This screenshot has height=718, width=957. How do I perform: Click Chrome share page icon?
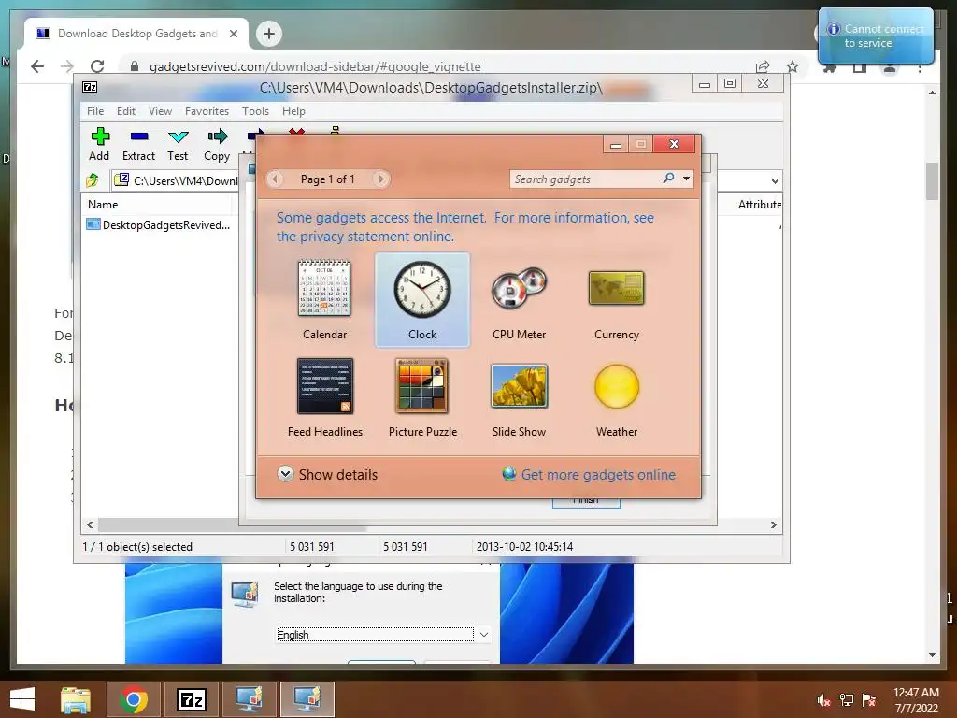click(x=763, y=66)
